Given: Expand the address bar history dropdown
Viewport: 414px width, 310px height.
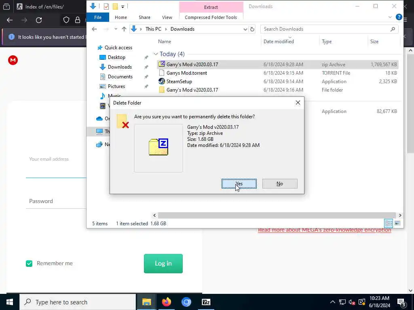Looking at the screenshot, I should click(245, 29).
